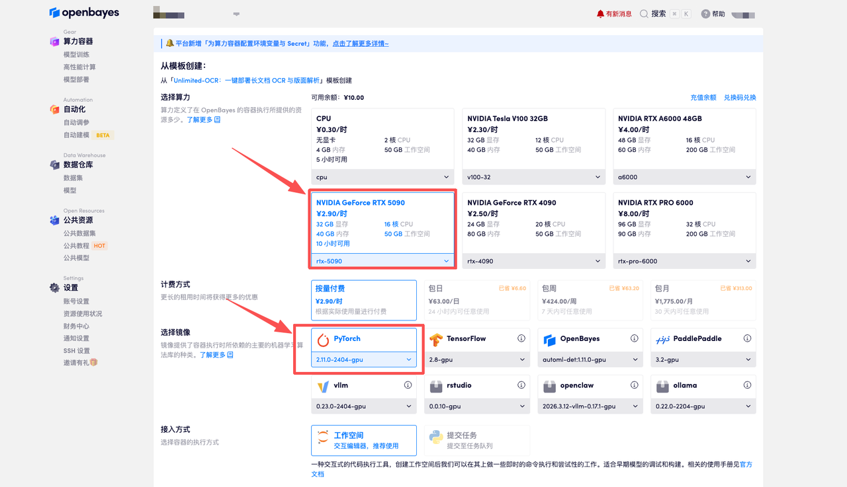This screenshot has height=487, width=847.
Task: Click the openclaw logo
Action: 549,387
